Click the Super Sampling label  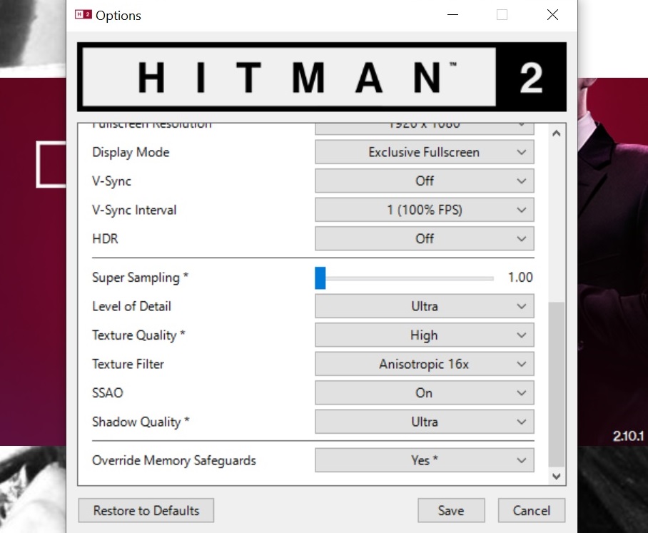[140, 278]
